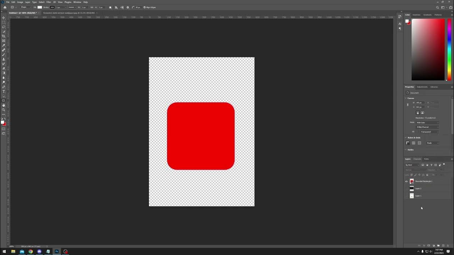Open the search icon at top right
Viewport: 454px width, 255px height.
tap(437, 7)
